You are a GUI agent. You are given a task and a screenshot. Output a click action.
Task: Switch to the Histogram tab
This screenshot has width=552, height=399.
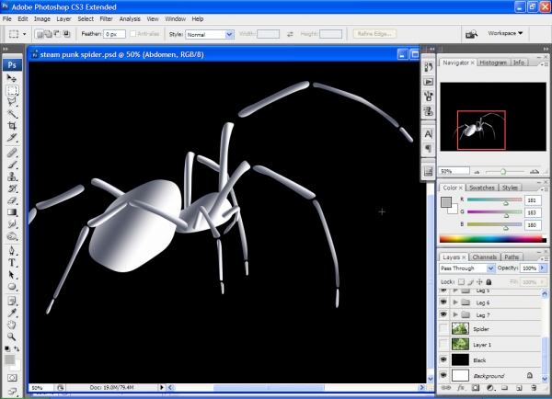pyautogui.click(x=493, y=63)
